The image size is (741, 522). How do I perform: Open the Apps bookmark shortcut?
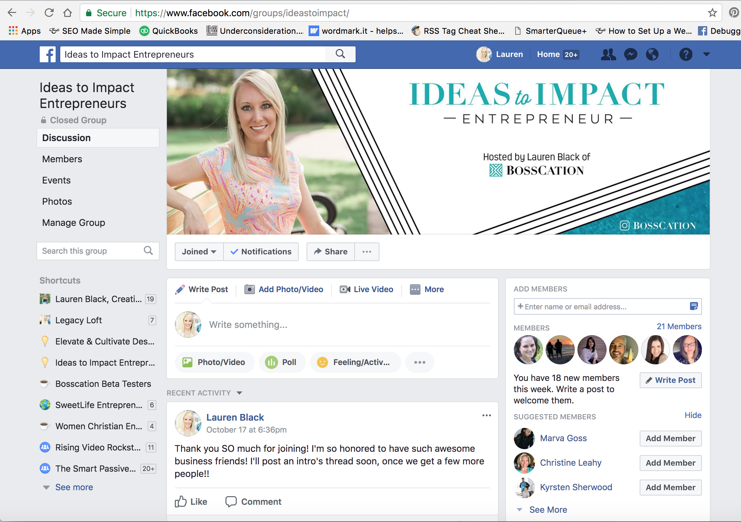point(25,31)
